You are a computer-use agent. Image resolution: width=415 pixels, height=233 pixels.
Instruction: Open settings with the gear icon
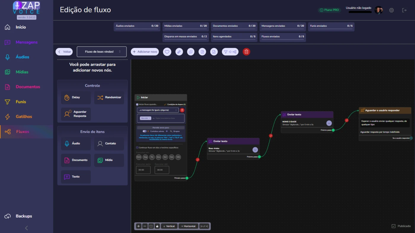pyautogui.click(x=391, y=10)
